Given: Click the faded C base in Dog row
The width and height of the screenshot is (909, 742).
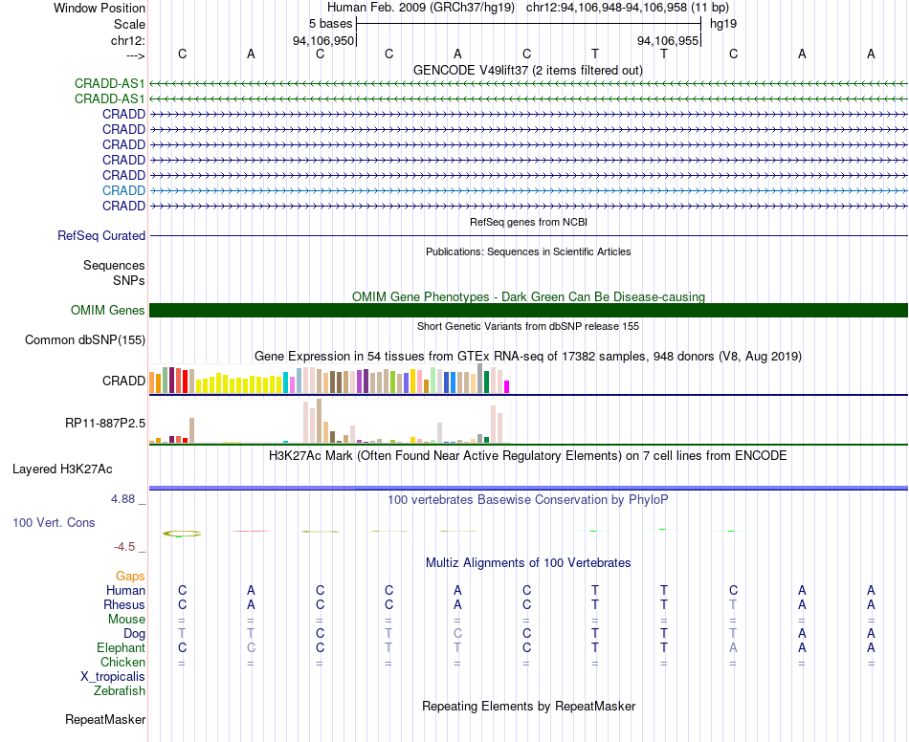Looking at the screenshot, I should [457, 634].
